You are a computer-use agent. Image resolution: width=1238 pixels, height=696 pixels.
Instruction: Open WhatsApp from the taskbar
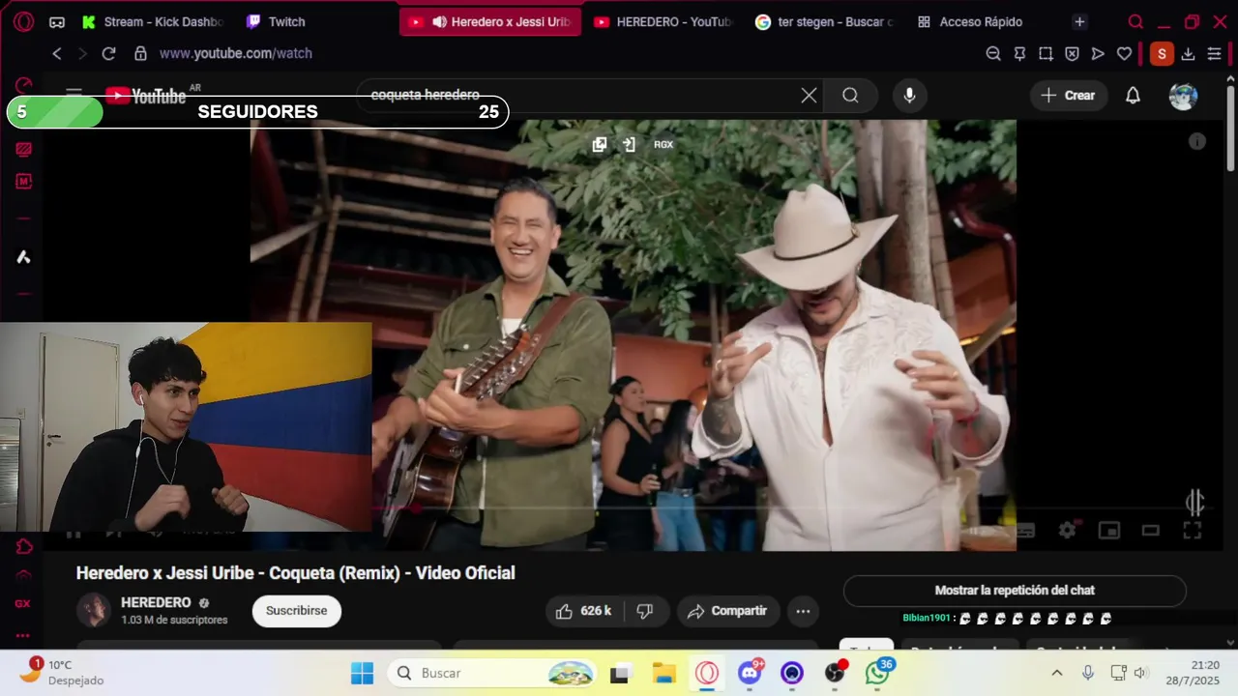pyautogui.click(x=878, y=673)
